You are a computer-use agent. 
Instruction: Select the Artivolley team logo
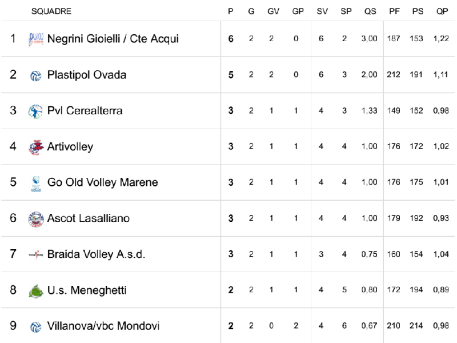[36, 147]
